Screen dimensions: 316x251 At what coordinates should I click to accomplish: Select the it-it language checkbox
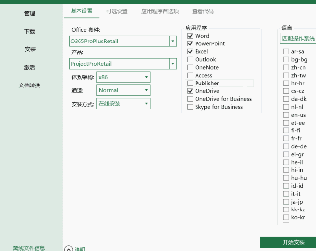point(286,194)
